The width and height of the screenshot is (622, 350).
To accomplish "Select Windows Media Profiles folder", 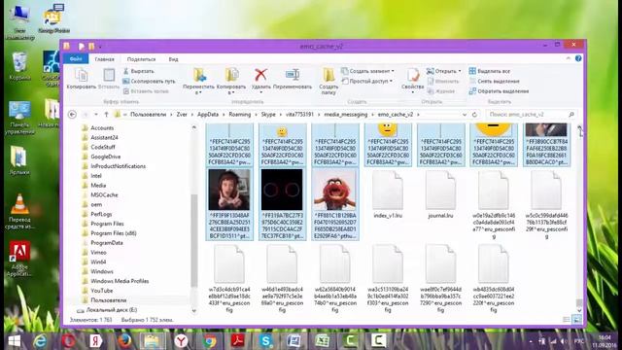I will click(x=120, y=281).
